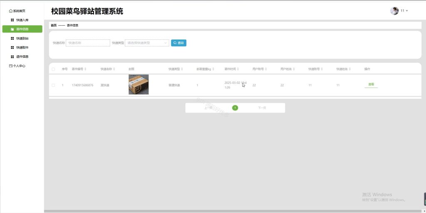Open the 快递类型 select dropdown
426x213 pixels.
(x=147, y=43)
